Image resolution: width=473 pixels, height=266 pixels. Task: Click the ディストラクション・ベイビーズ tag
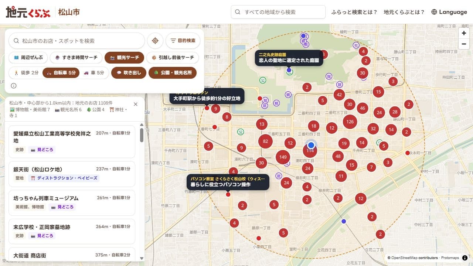(64, 178)
